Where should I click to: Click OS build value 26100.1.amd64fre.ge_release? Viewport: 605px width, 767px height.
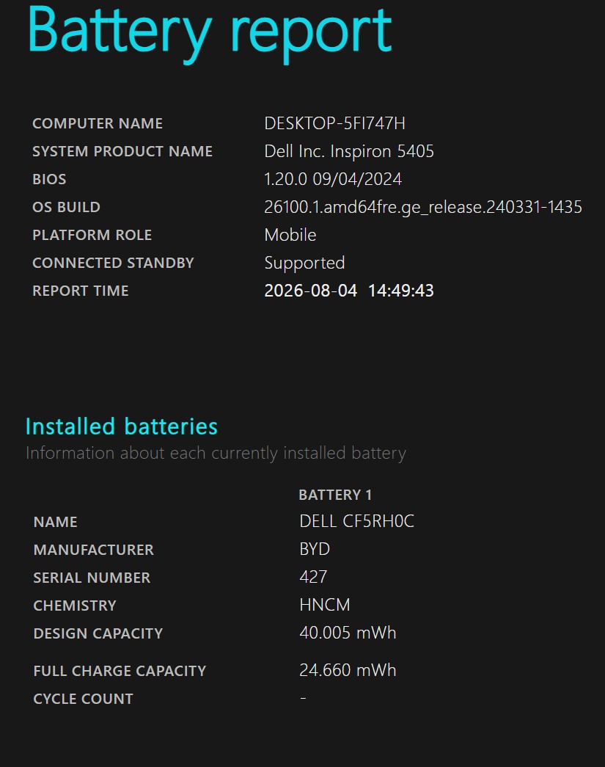(423, 207)
